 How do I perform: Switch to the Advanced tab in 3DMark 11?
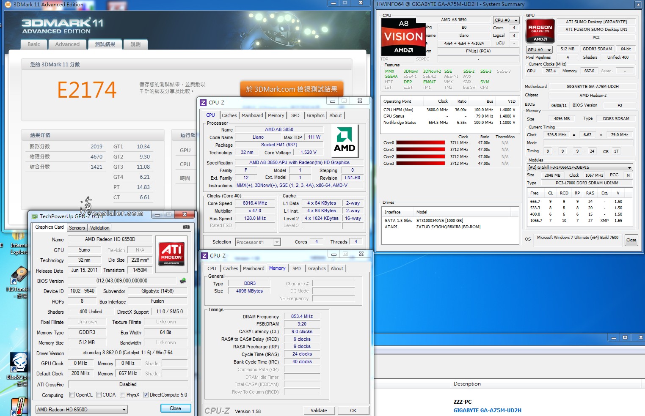coord(67,44)
